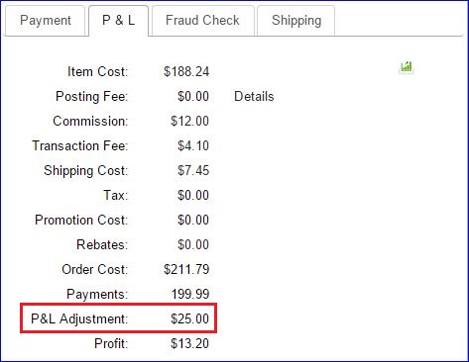This screenshot has height=362, width=469.
Task: Click the Rebates $0.00 value
Action: point(193,244)
